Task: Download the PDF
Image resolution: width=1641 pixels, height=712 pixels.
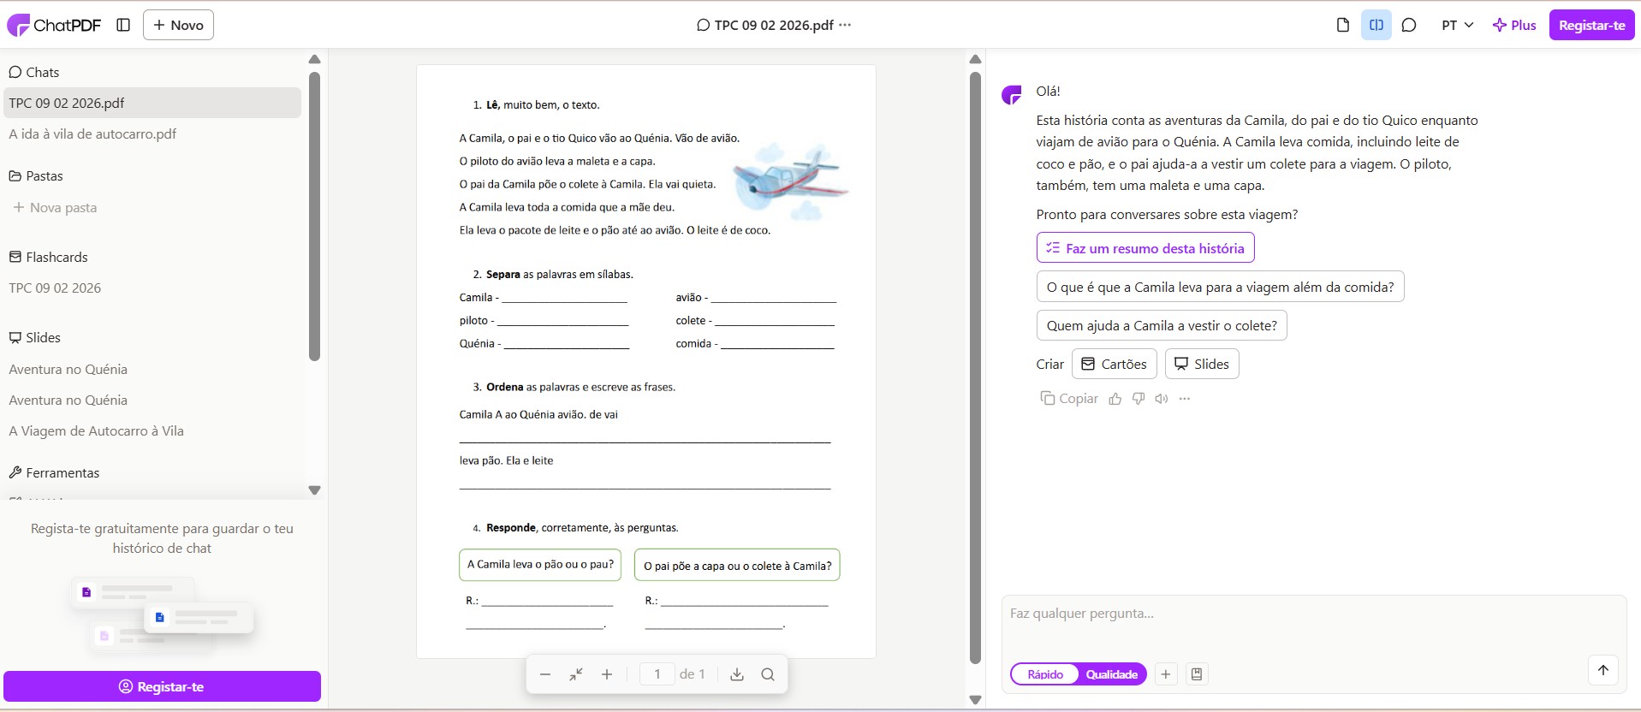Action: [737, 674]
